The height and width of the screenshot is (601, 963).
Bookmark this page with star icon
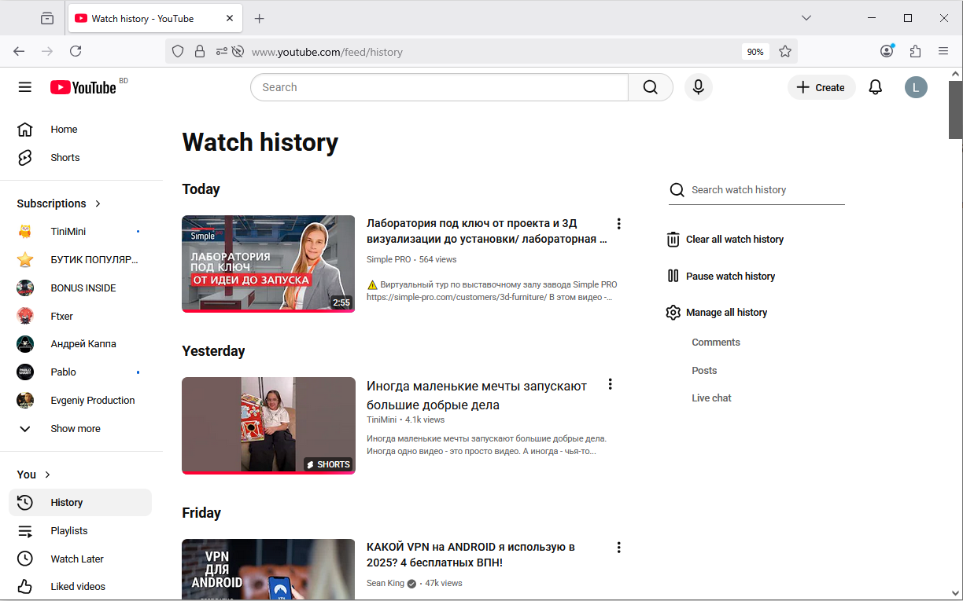[x=785, y=51]
